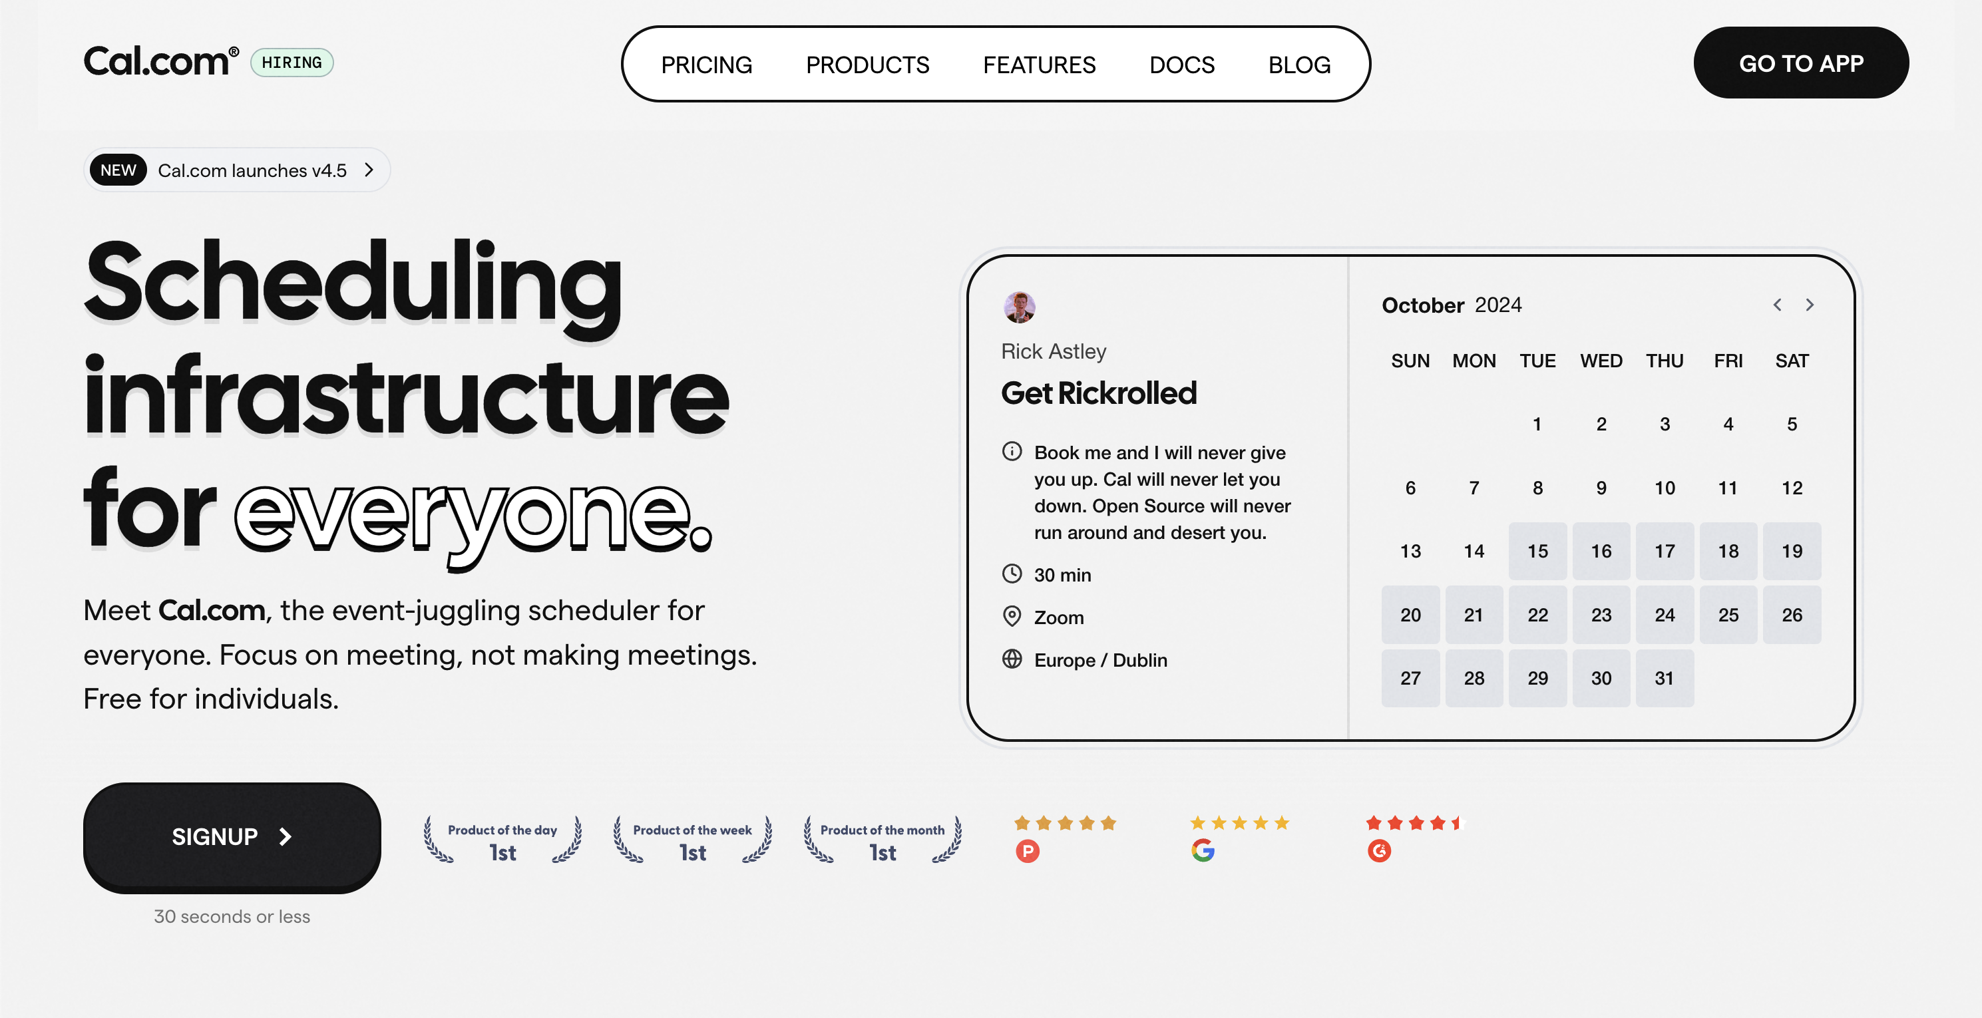This screenshot has height=1018, width=1982.
Task: Click the globe icon next to Europe / Dublin
Action: pos(1012,659)
